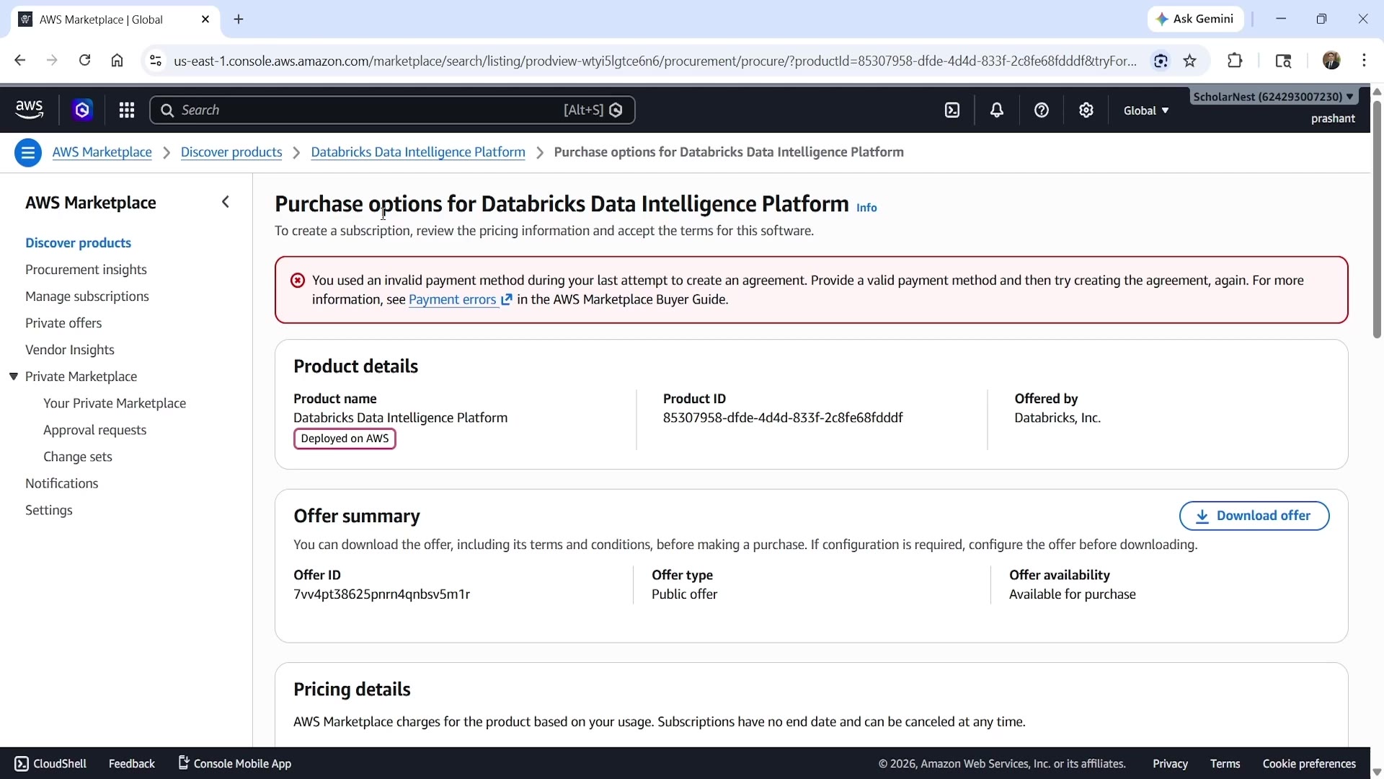Open Your Private Marketplace
The width and height of the screenshot is (1384, 779).
coord(115,403)
